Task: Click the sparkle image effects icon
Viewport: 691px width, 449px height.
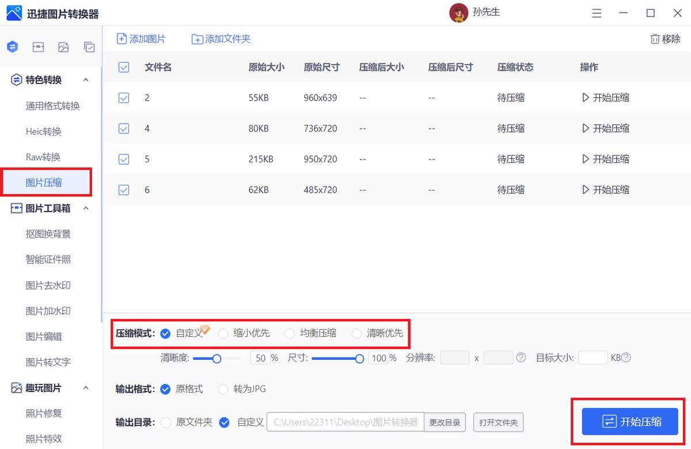Action: pos(63,47)
